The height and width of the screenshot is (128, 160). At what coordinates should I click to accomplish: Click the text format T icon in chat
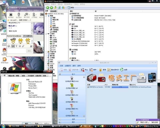(x=16, y=46)
